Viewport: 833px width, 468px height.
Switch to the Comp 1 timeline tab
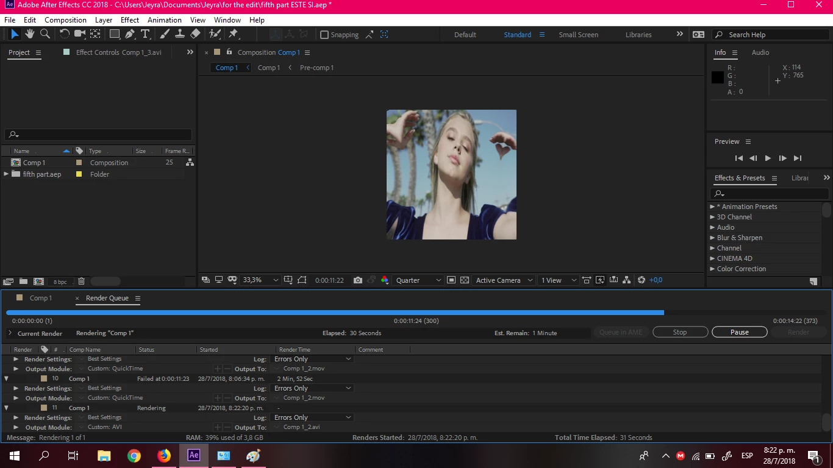point(41,298)
